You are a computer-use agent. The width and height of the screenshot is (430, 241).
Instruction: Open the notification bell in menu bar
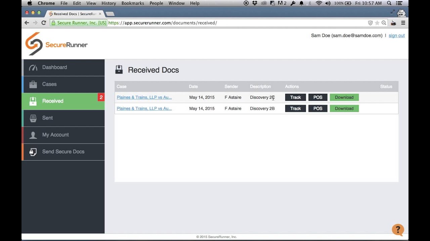(301, 3)
